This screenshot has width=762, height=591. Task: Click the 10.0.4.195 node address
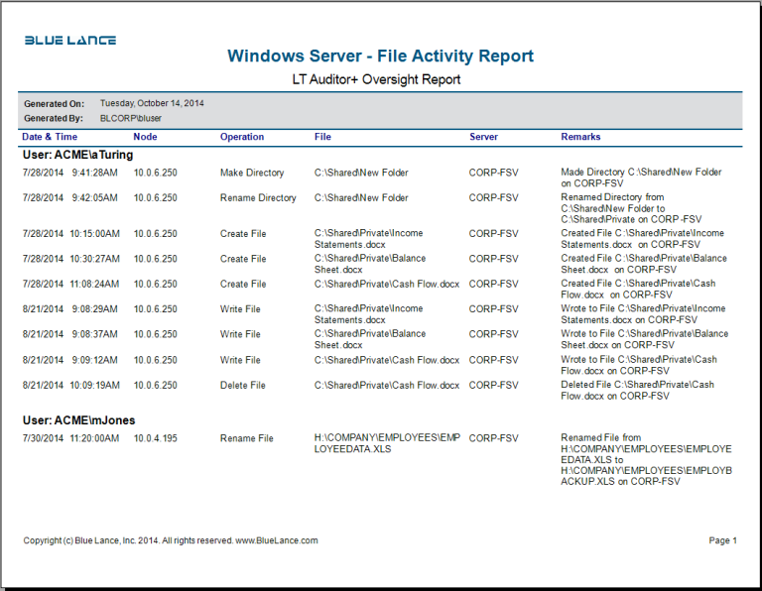[156, 438]
